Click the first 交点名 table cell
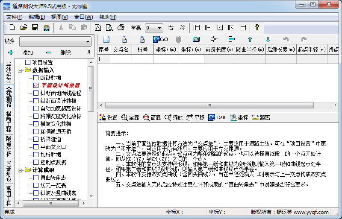The width and height of the screenshot is (342, 219). (121, 59)
